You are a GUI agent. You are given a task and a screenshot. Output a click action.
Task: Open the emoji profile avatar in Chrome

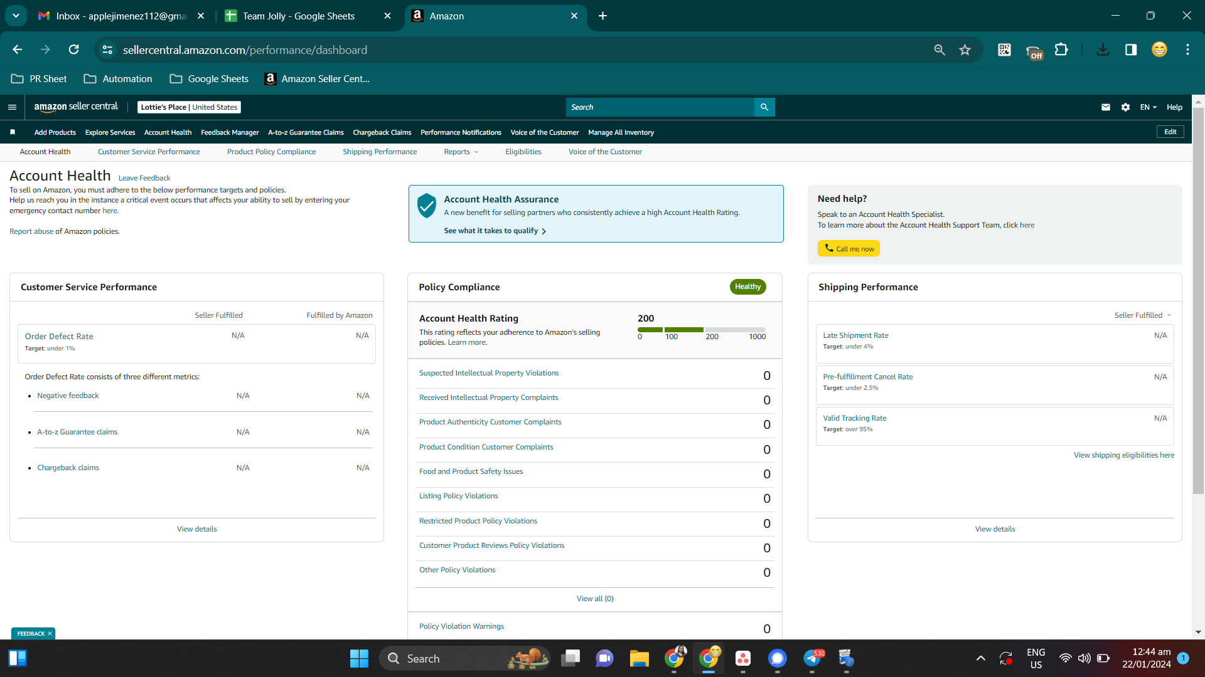click(x=1159, y=50)
